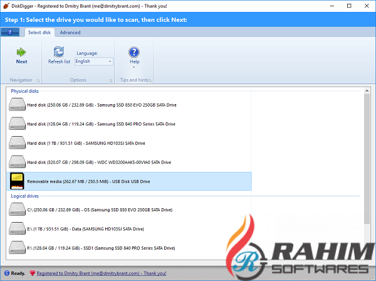Select Removable media 262.67 MB USB Disk

(130, 181)
